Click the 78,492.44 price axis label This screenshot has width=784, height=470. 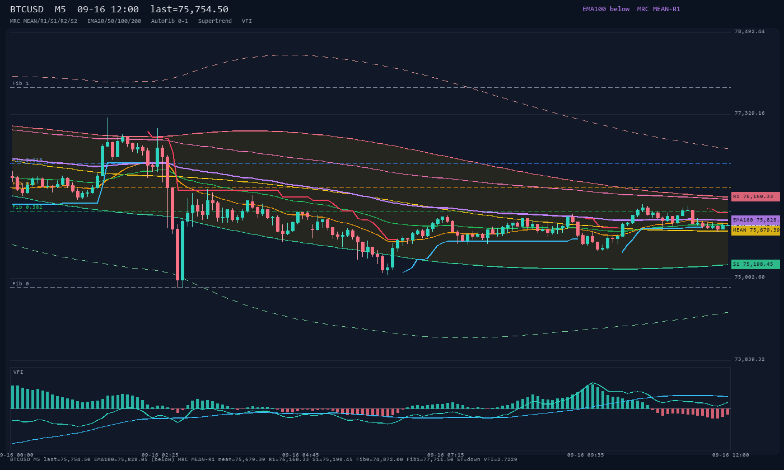[x=749, y=31]
